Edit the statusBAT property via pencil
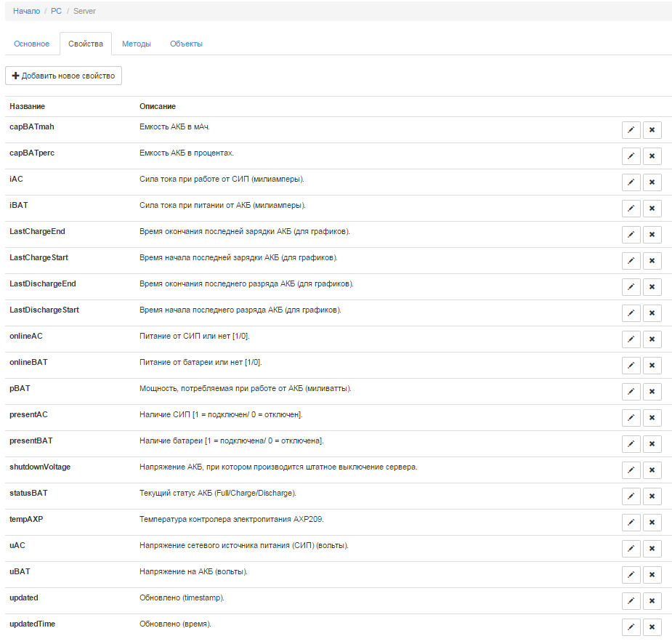This screenshot has width=672, height=644. pos(631,496)
